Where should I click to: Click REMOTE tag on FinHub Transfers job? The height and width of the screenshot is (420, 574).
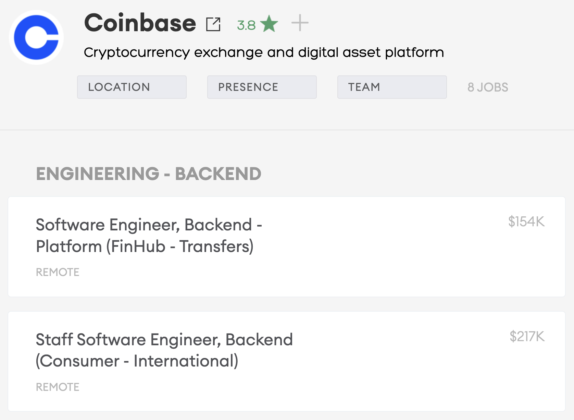tap(58, 272)
